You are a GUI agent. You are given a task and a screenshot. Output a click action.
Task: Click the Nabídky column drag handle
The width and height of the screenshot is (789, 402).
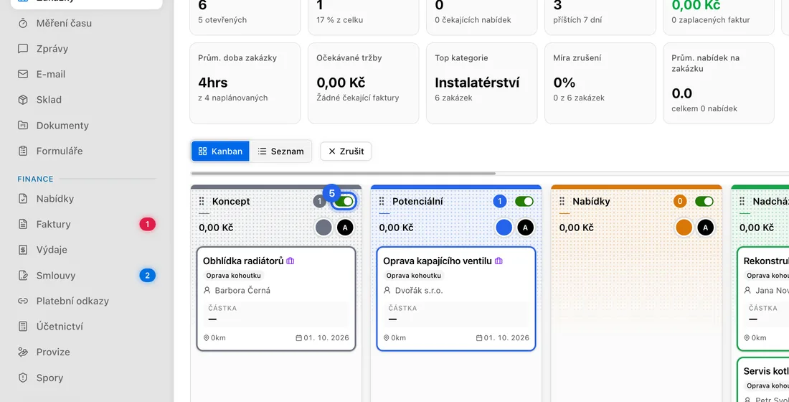562,202
